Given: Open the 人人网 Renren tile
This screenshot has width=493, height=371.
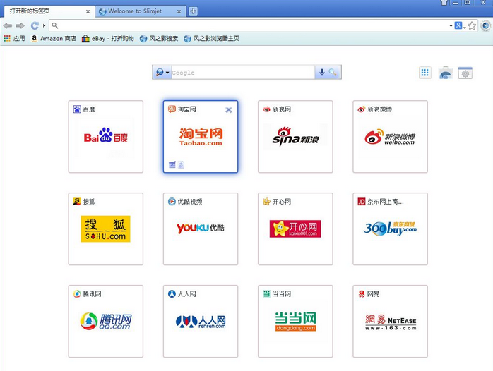Looking at the screenshot, I should click(x=201, y=321).
